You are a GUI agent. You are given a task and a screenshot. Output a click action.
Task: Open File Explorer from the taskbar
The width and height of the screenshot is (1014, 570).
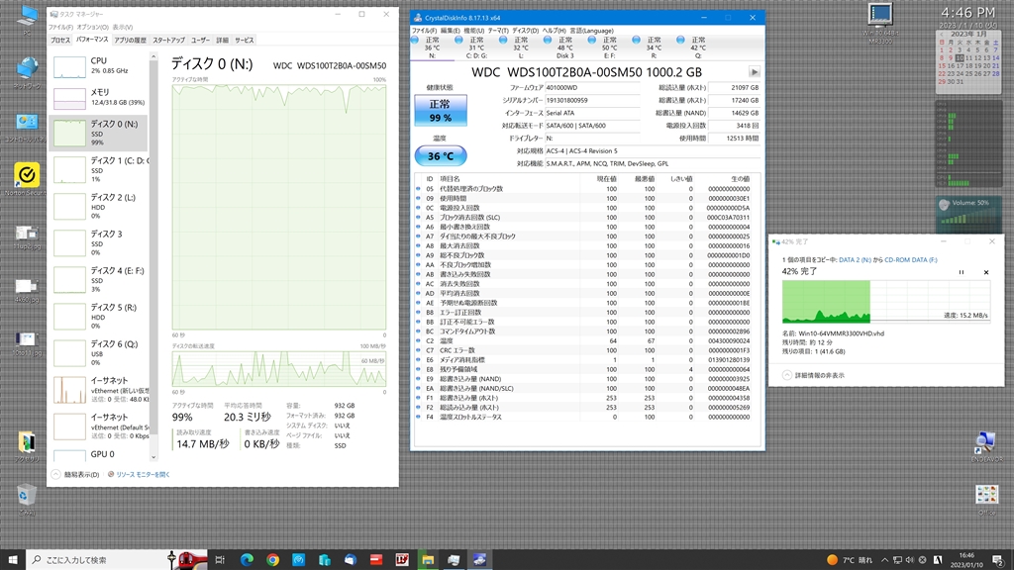[x=428, y=560]
